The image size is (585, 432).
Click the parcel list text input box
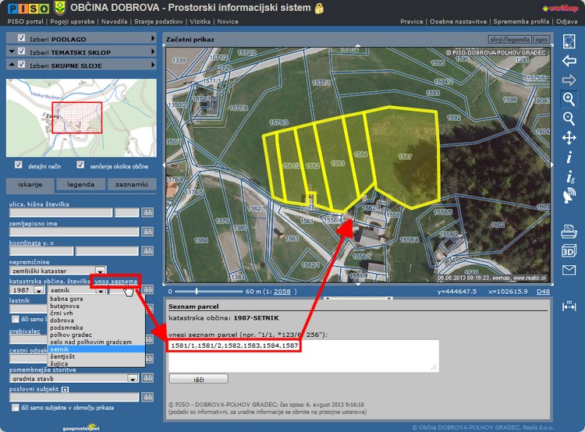pos(303,355)
